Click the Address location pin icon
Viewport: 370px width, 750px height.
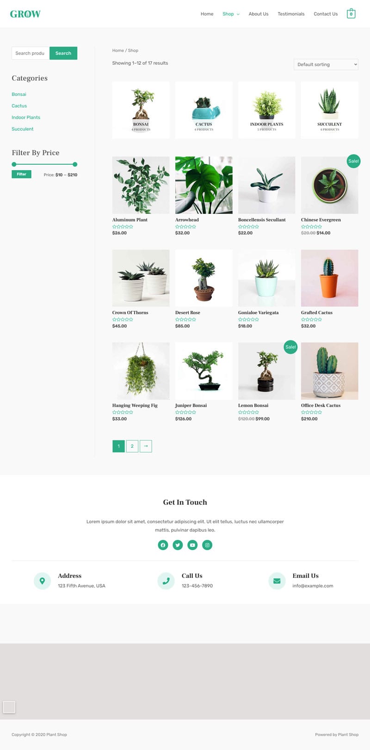(42, 581)
